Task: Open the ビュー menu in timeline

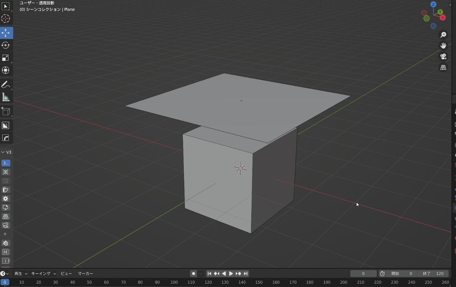Action: [x=66, y=274]
